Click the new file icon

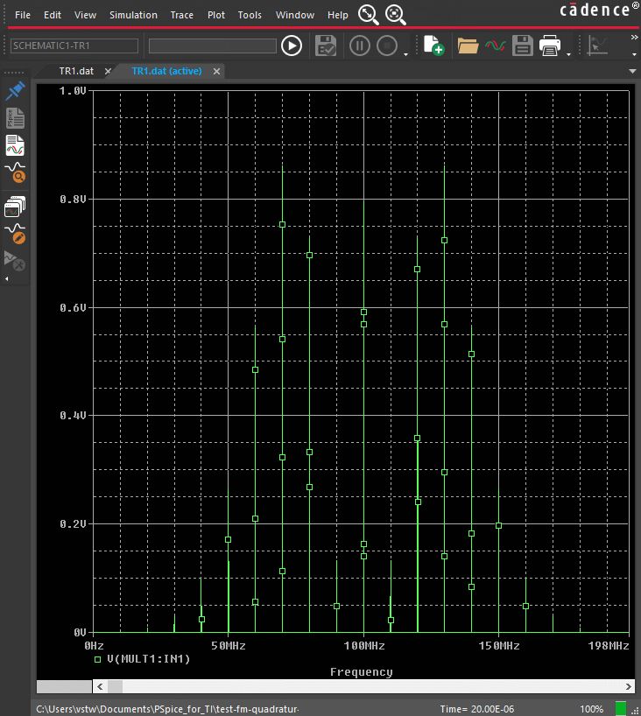pyautogui.click(x=433, y=46)
